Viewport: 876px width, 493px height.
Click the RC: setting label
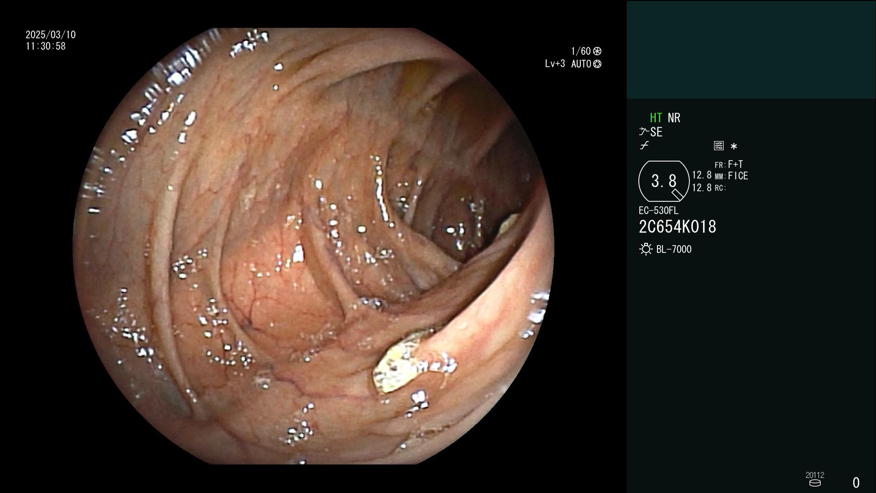click(x=720, y=188)
